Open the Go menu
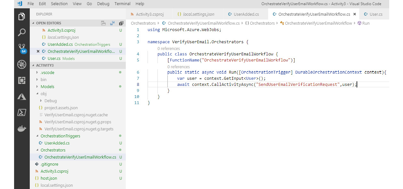Screen dimensions: 403x189 (x=89, y=4)
